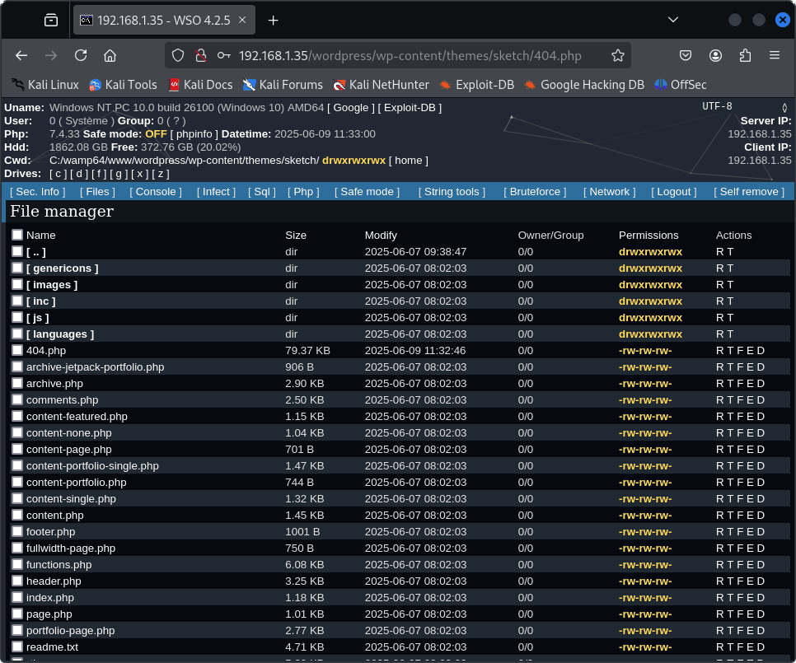Go to the browser home page icon
The image size is (796, 663).
point(110,55)
